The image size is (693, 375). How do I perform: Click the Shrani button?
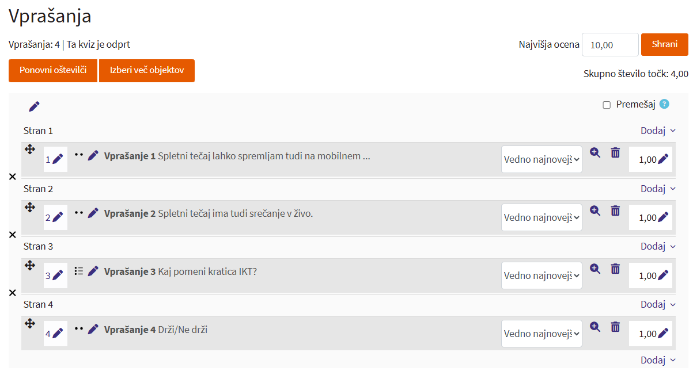[x=664, y=44]
